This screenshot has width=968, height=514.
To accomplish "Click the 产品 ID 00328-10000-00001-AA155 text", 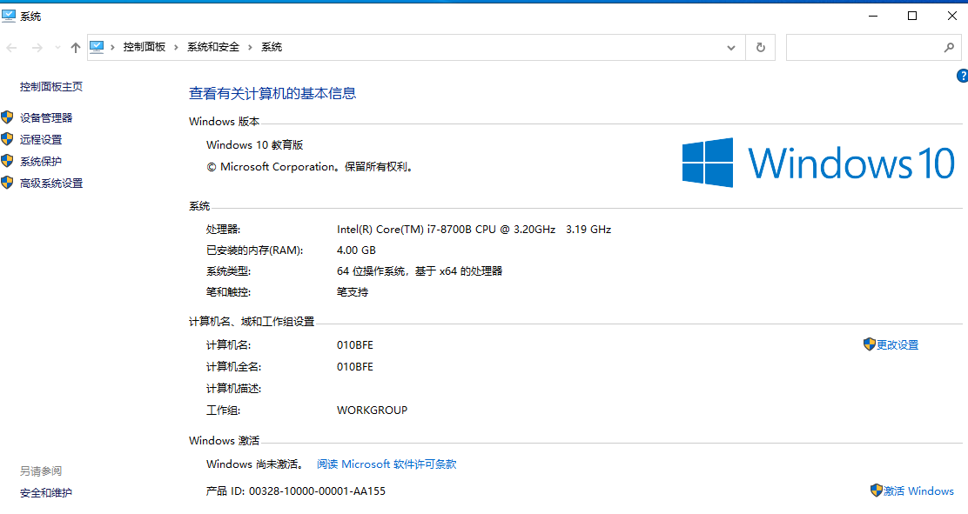I will tap(296, 491).
